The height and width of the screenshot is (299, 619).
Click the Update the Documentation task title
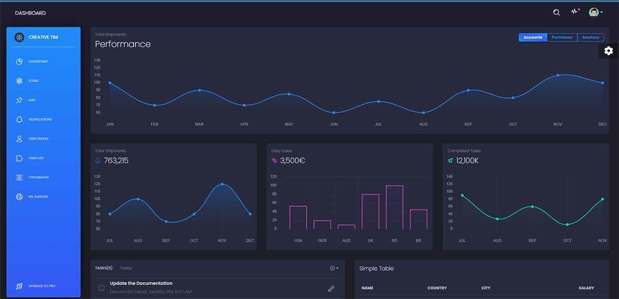coord(141,283)
